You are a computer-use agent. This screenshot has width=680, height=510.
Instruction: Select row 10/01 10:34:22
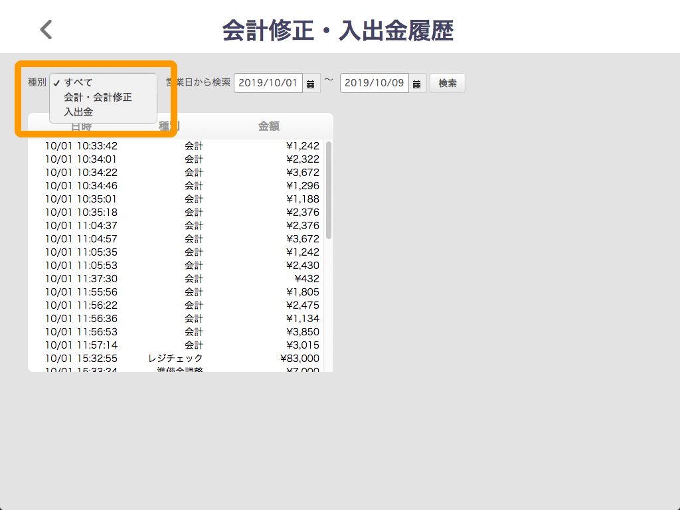(175, 173)
